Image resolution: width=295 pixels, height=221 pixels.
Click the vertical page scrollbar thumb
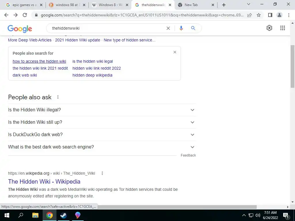(x=292, y=66)
